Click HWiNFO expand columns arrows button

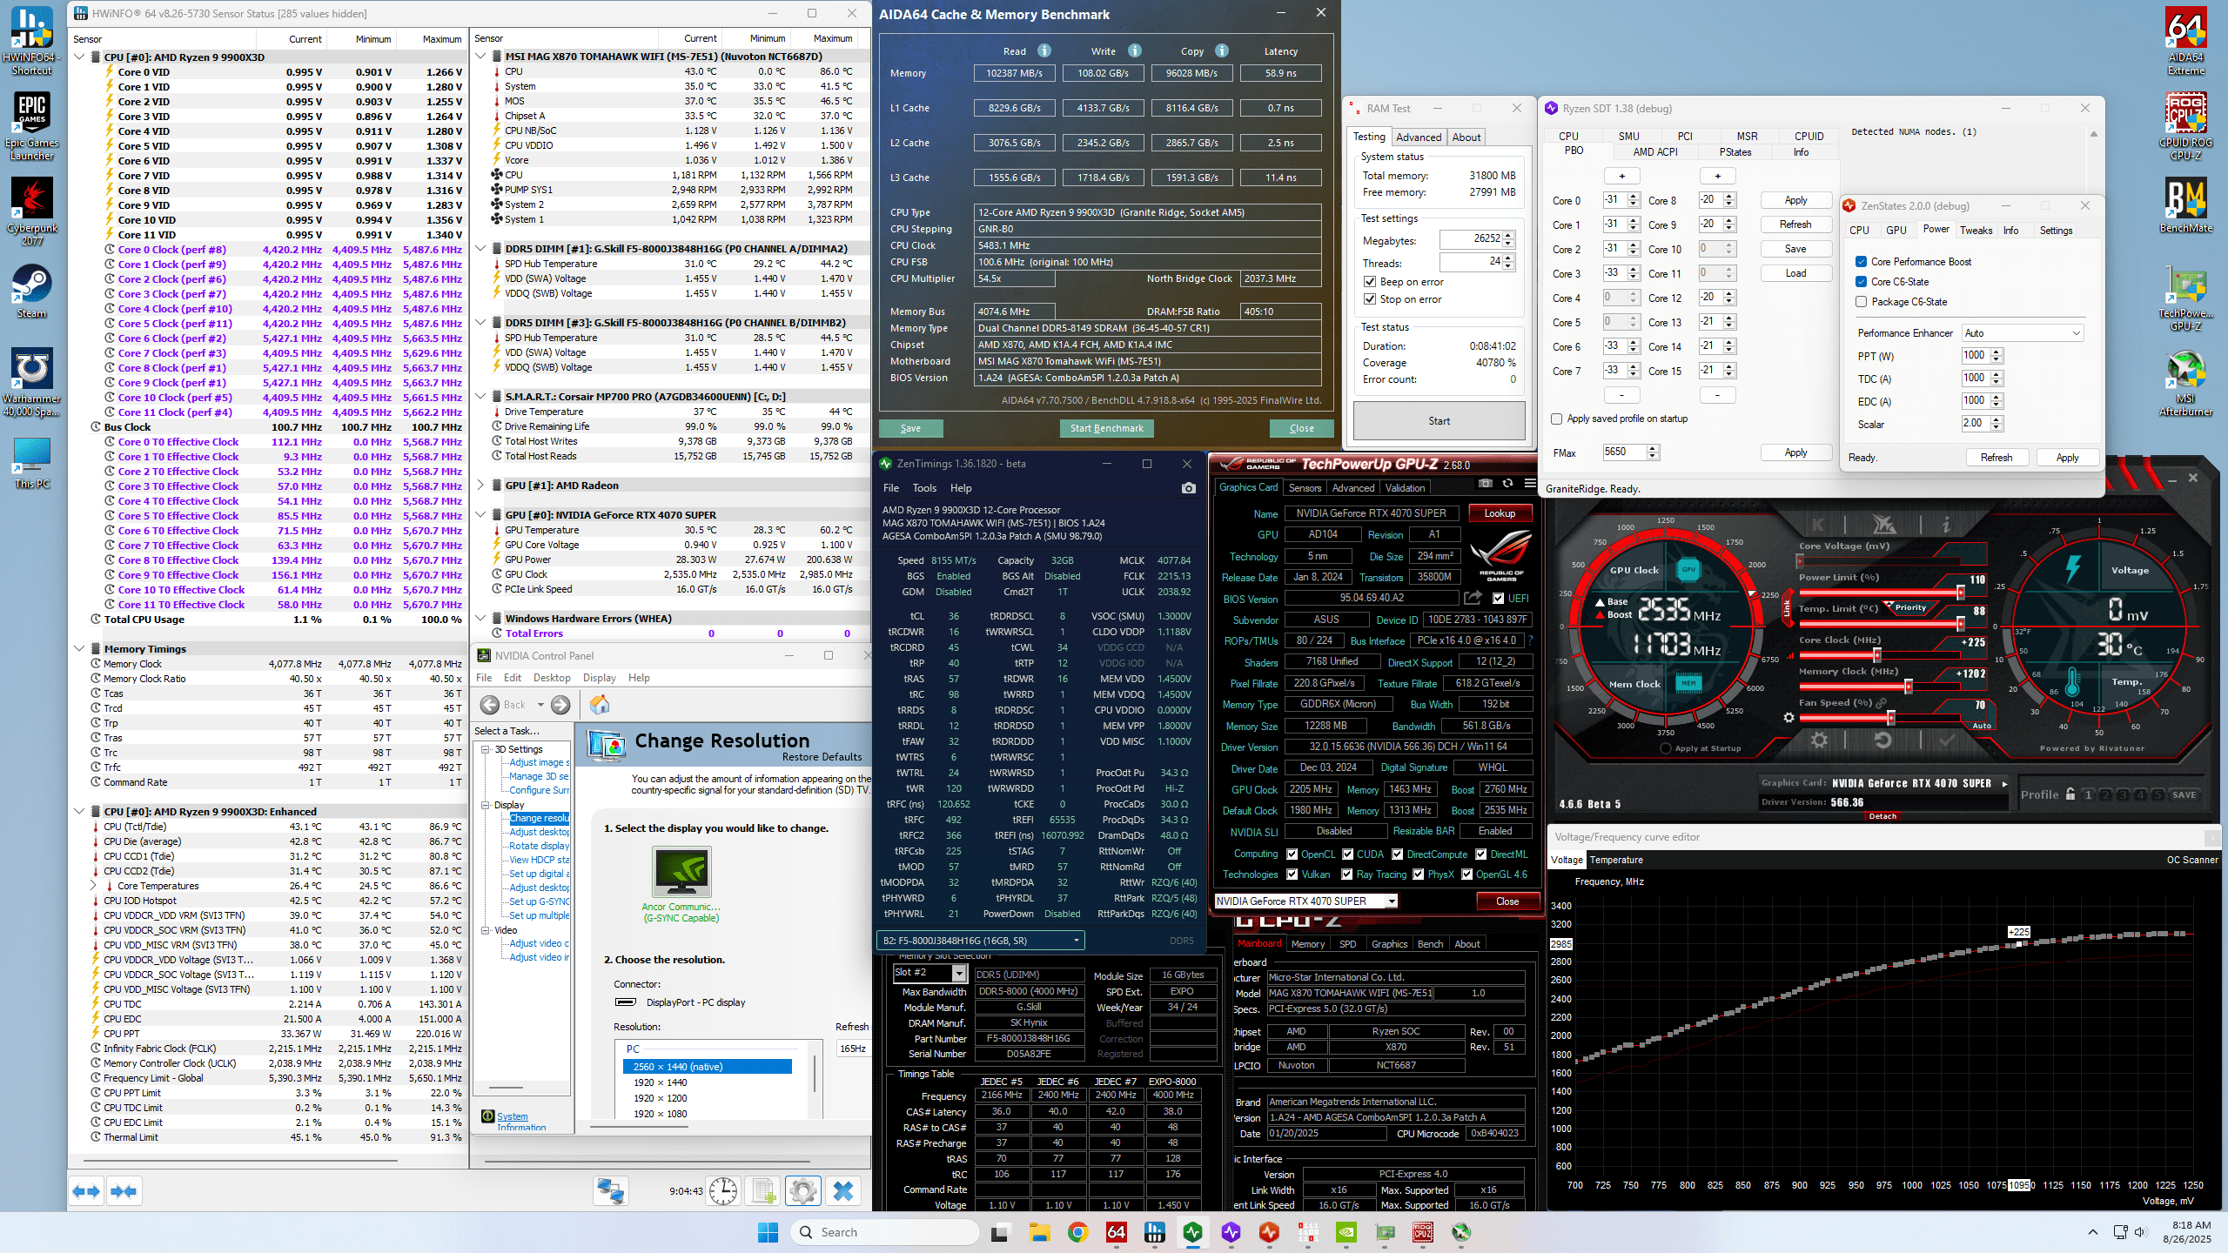(86, 1191)
